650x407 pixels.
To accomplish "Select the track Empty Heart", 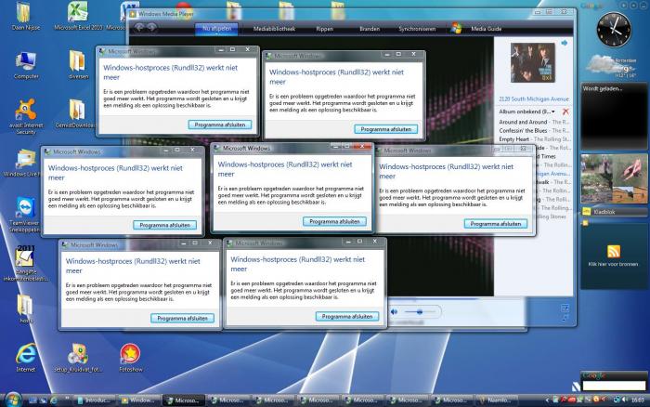I will [534, 139].
